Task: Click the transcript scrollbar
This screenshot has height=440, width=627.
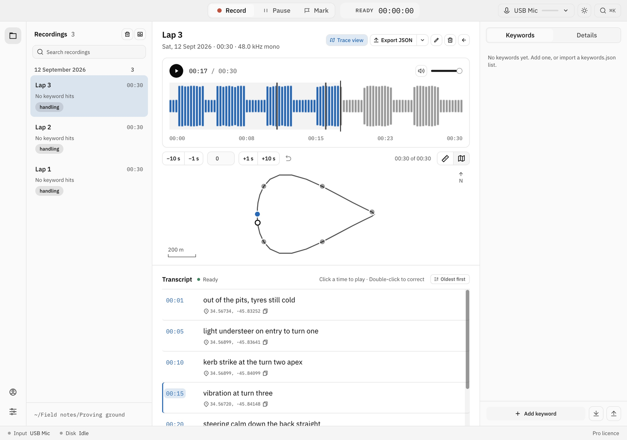Action: pos(467,339)
